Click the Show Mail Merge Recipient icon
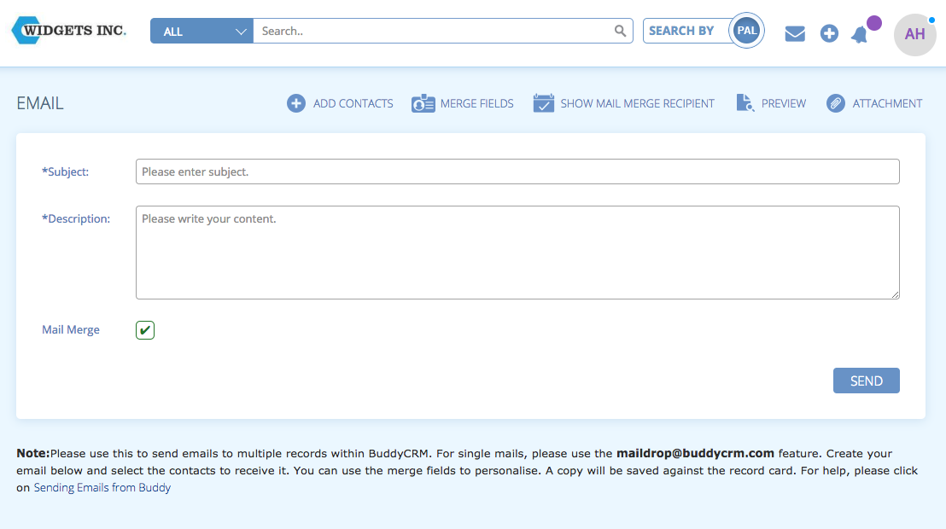The height and width of the screenshot is (529, 946). coord(544,102)
